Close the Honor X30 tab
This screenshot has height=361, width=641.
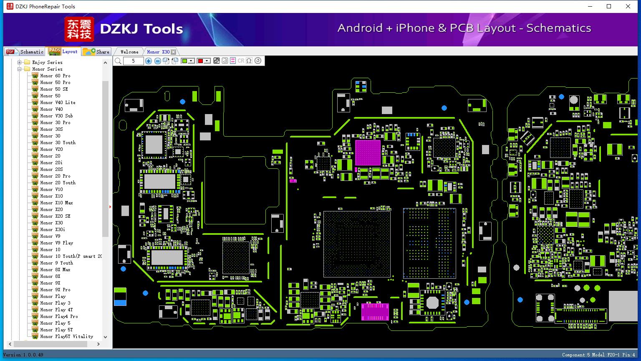coord(174,52)
